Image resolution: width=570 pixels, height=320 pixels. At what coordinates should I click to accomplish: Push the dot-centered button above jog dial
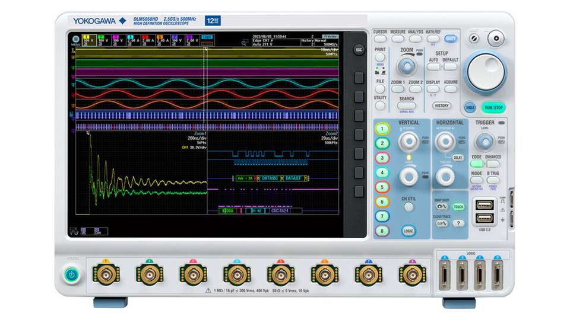pyautogui.click(x=496, y=38)
